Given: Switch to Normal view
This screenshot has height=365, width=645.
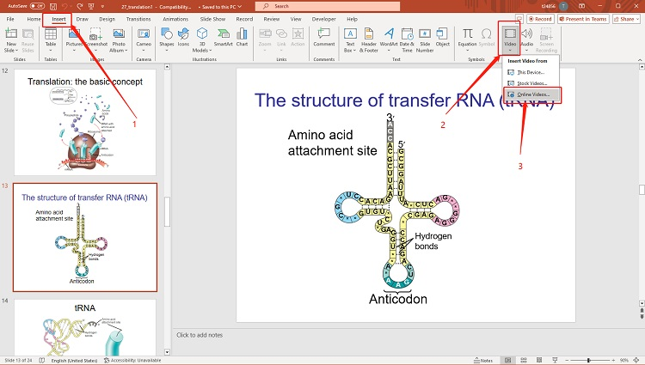Looking at the screenshot, I should 508,360.
